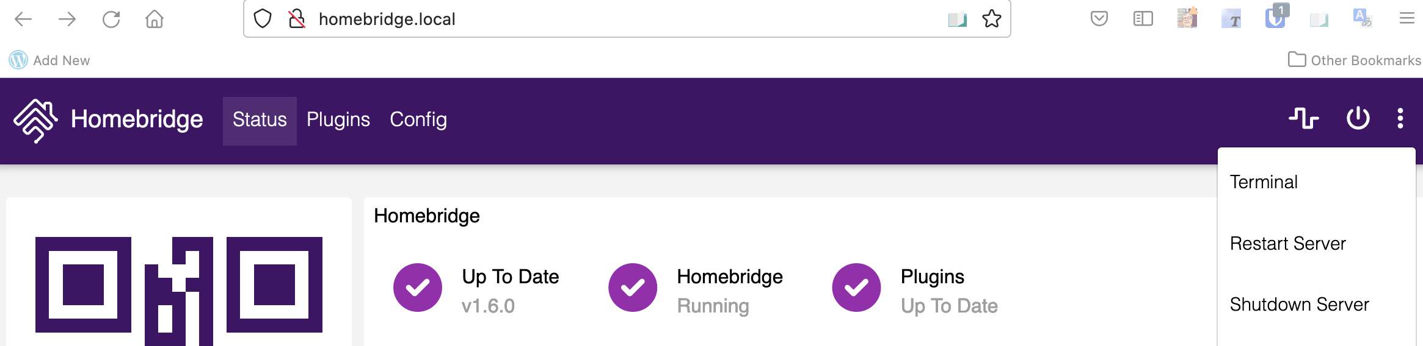
Task: Go to browser home page
Action: pos(155,19)
